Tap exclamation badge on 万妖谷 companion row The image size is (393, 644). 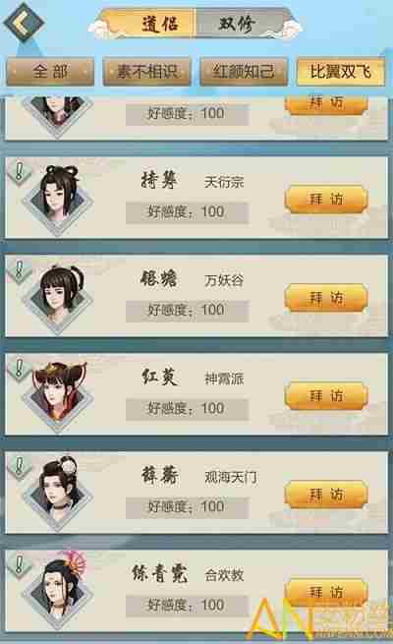pyautogui.click(x=19, y=270)
